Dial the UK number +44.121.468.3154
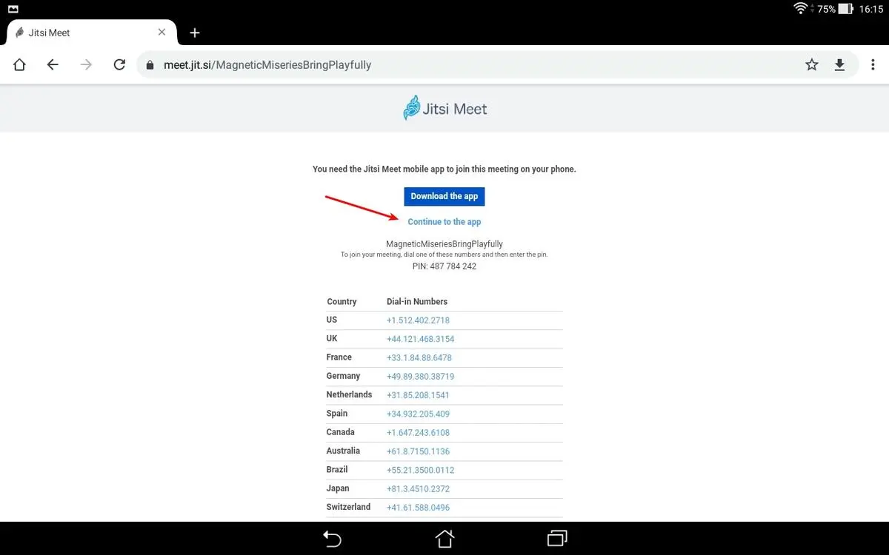Image resolution: width=889 pixels, height=555 pixels. coord(420,339)
